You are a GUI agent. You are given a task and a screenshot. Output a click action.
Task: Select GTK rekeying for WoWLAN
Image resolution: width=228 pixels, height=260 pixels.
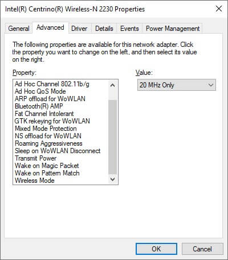click(52, 121)
